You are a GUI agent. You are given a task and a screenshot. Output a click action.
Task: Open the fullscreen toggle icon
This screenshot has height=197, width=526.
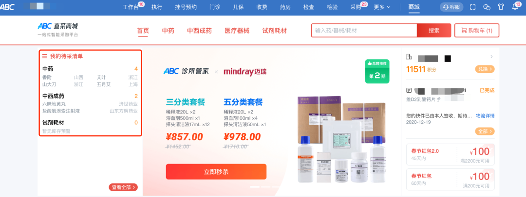472,7
